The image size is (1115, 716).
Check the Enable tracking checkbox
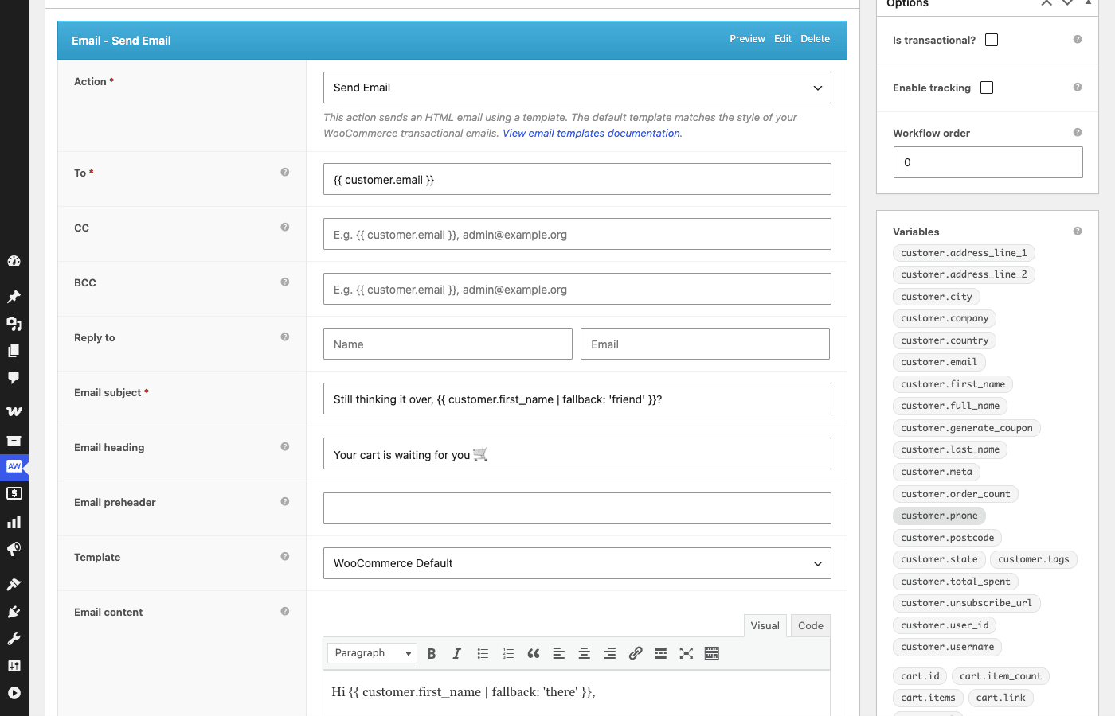click(x=987, y=88)
